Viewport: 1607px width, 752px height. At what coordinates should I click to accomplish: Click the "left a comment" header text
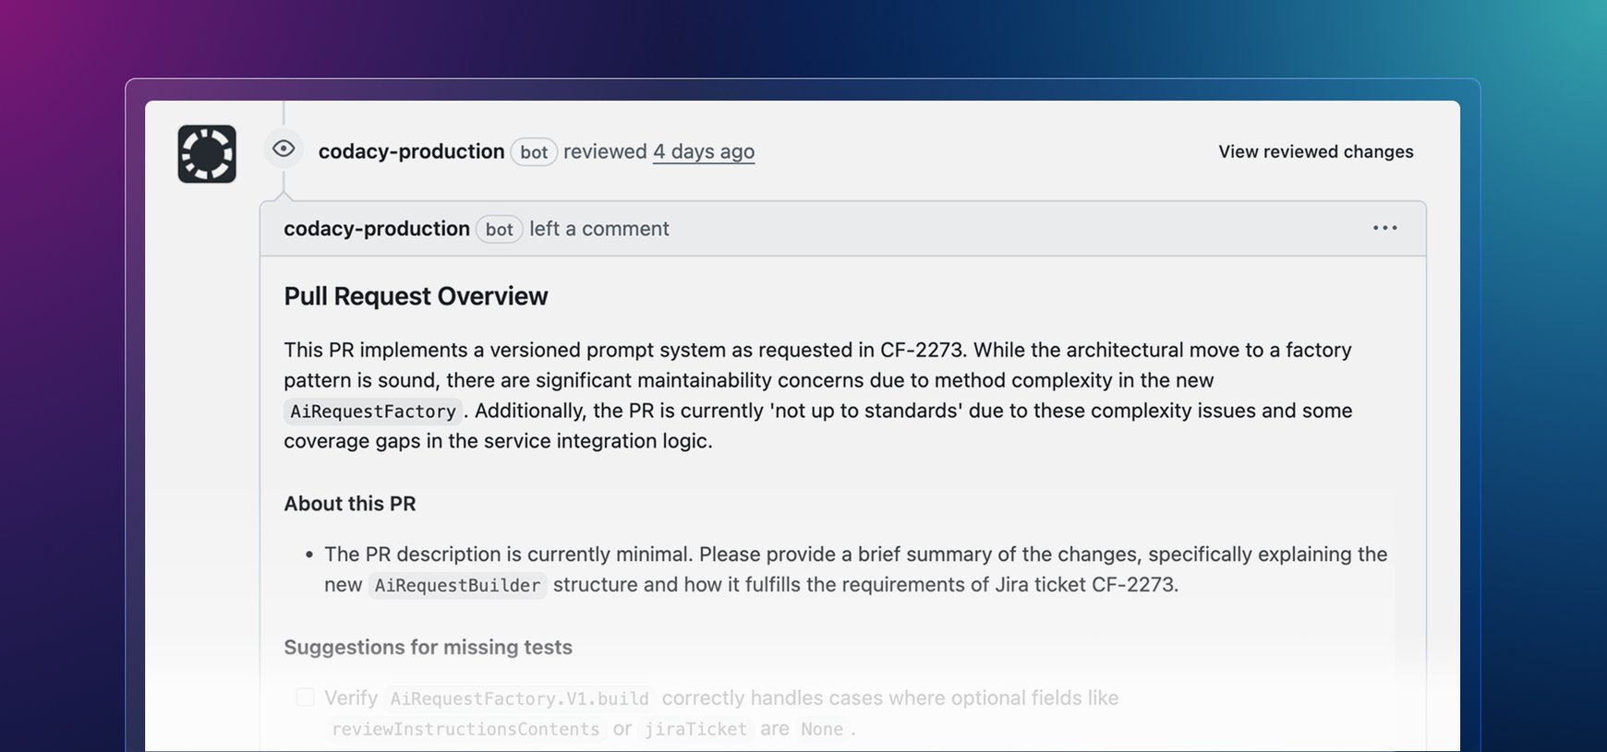tap(598, 229)
